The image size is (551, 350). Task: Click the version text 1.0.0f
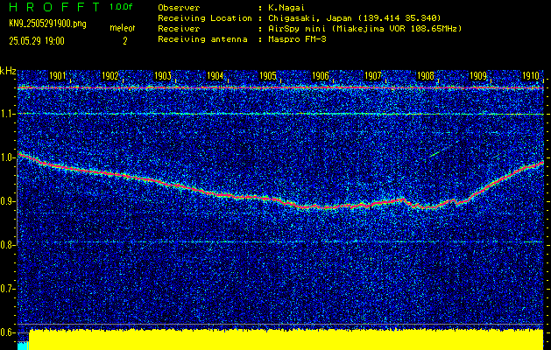pyautogui.click(x=121, y=7)
